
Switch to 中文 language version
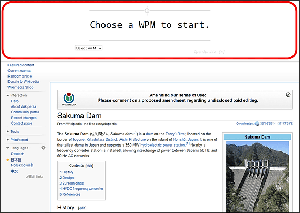pos(14,171)
